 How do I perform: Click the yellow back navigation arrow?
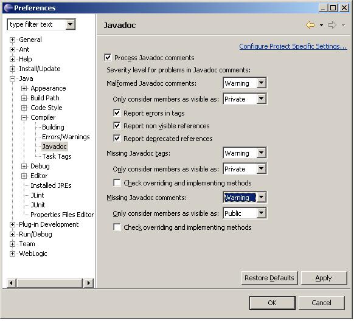pyautogui.click(x=310, y=25)
